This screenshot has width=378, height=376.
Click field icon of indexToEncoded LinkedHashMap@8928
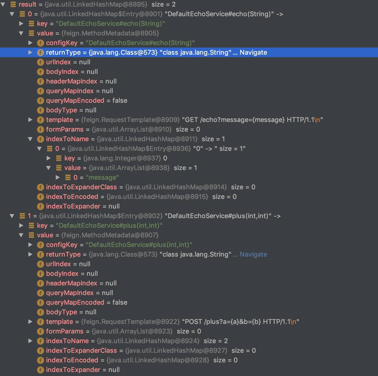coord(40,360)
